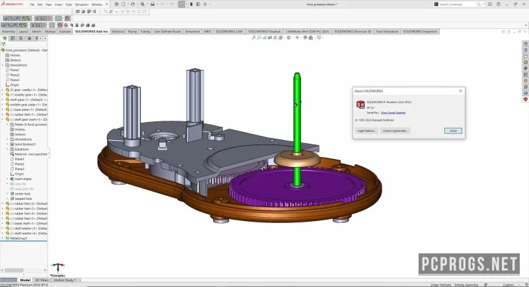Switch to the MBD tab
Image resolution: width=529 pixels, height=287 pixels.
click(x=207, y=31)
